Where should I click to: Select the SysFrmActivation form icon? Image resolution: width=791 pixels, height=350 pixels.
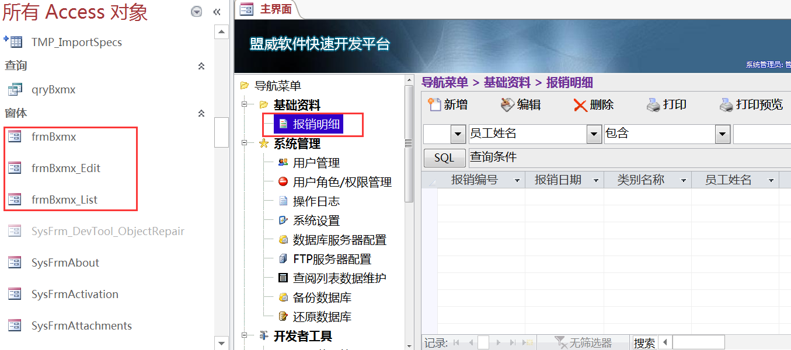coord(15,294)
